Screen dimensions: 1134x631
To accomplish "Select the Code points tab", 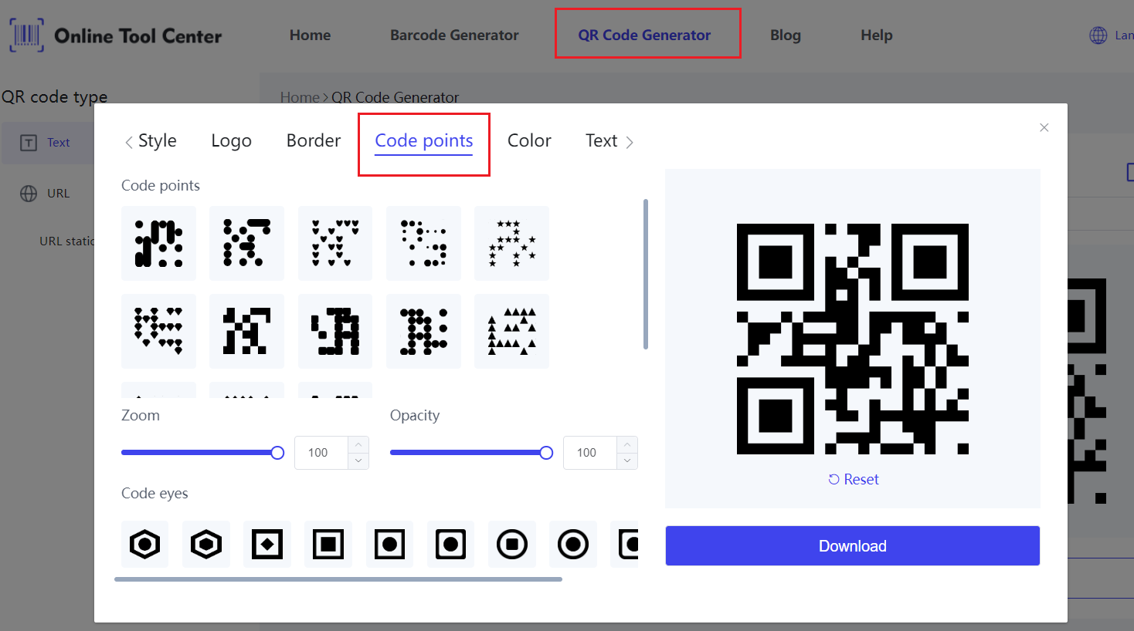I will click(424, 141).
